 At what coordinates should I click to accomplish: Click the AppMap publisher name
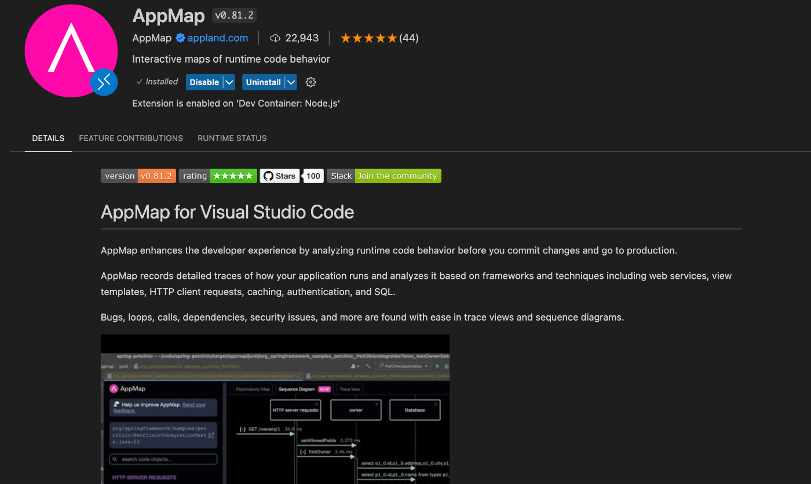(152, 38)
